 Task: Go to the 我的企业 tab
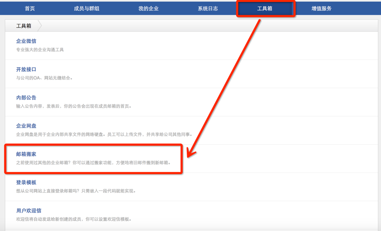(x=149, y=9)
